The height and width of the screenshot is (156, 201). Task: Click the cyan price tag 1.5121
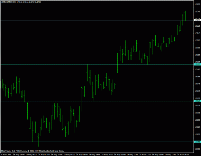pyautogui.click(x=197, y=101)
